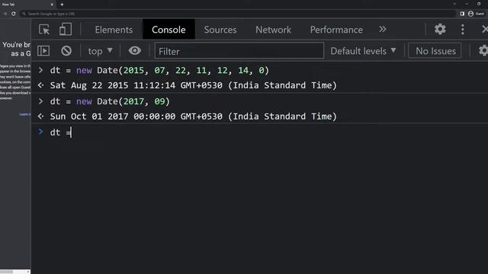
Task: Click the No Issues button
Action: 435,51
